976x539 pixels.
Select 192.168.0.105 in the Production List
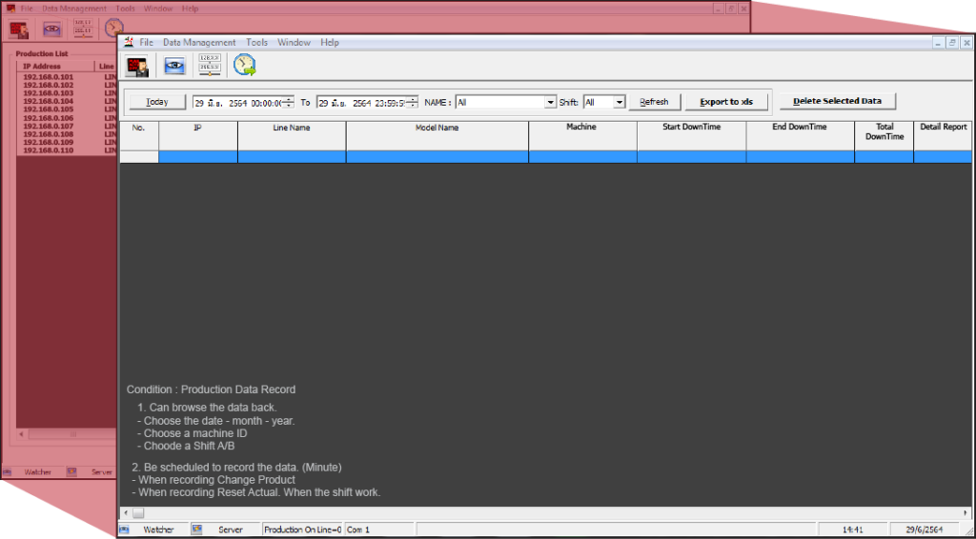pyautogui.click(x=48, y=110)
